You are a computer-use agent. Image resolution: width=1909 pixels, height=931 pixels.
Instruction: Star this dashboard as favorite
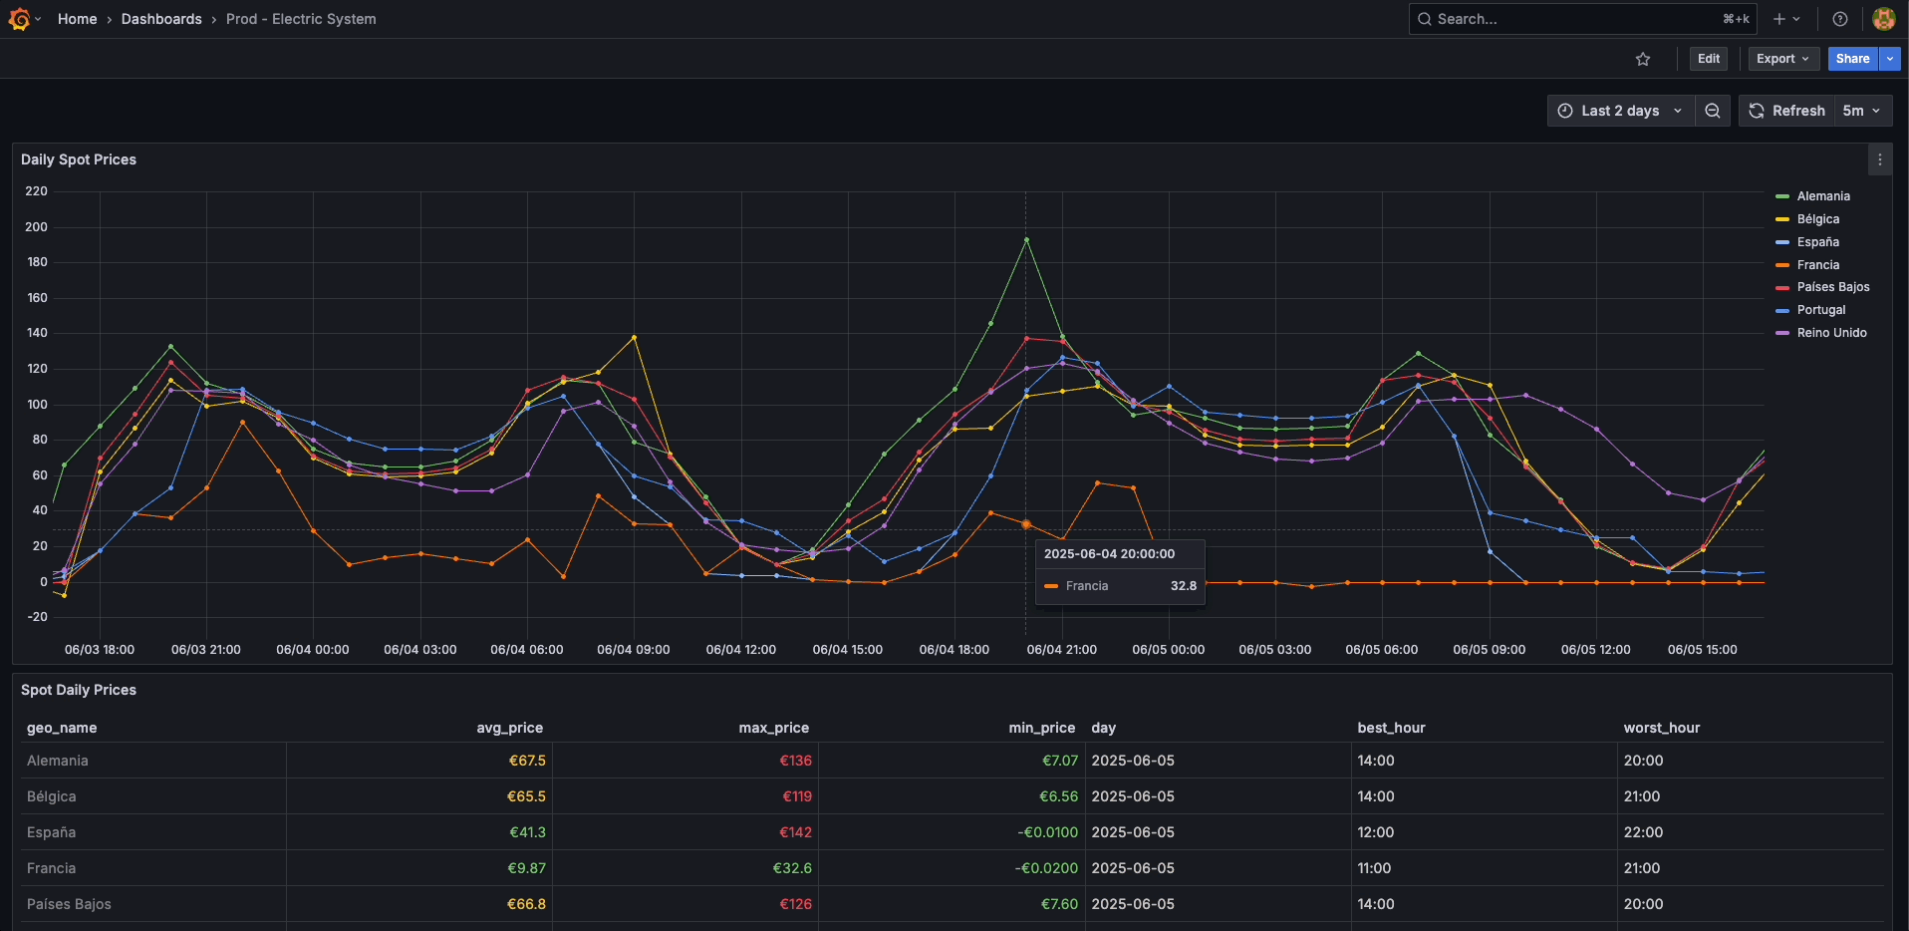coord(1643,59)
